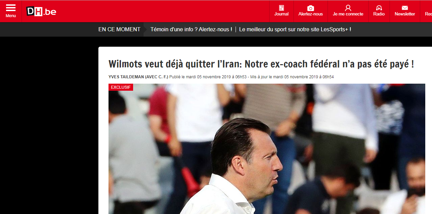Open the Témoin d'une info alert link

tap(191, 30)
